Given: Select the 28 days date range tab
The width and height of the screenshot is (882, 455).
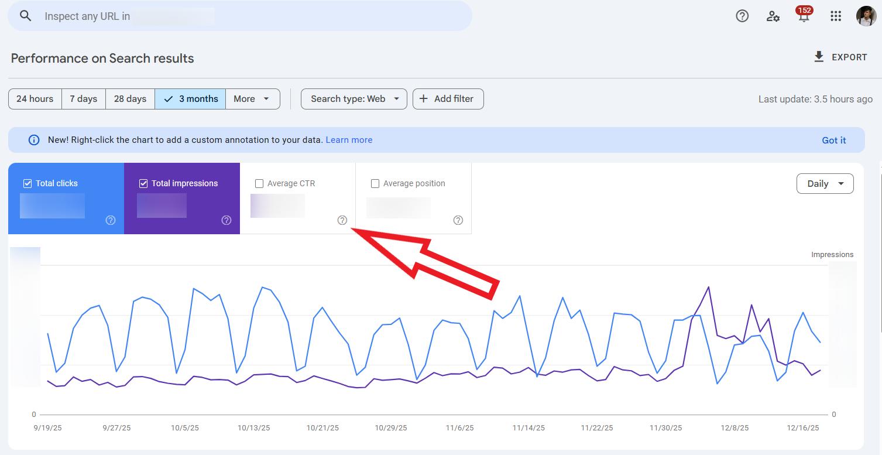Looking at the screenshot, I should coord(129,98).
